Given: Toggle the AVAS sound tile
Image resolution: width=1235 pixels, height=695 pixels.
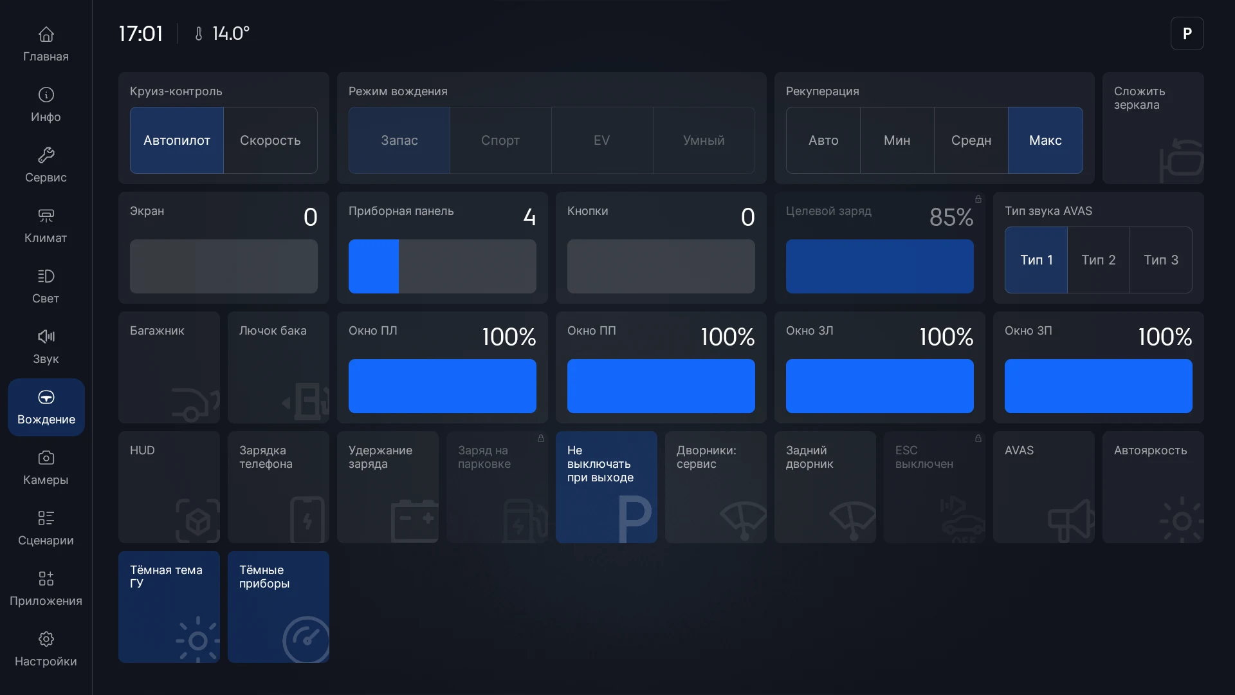Looking at the screenshot, I should 1044,487.
